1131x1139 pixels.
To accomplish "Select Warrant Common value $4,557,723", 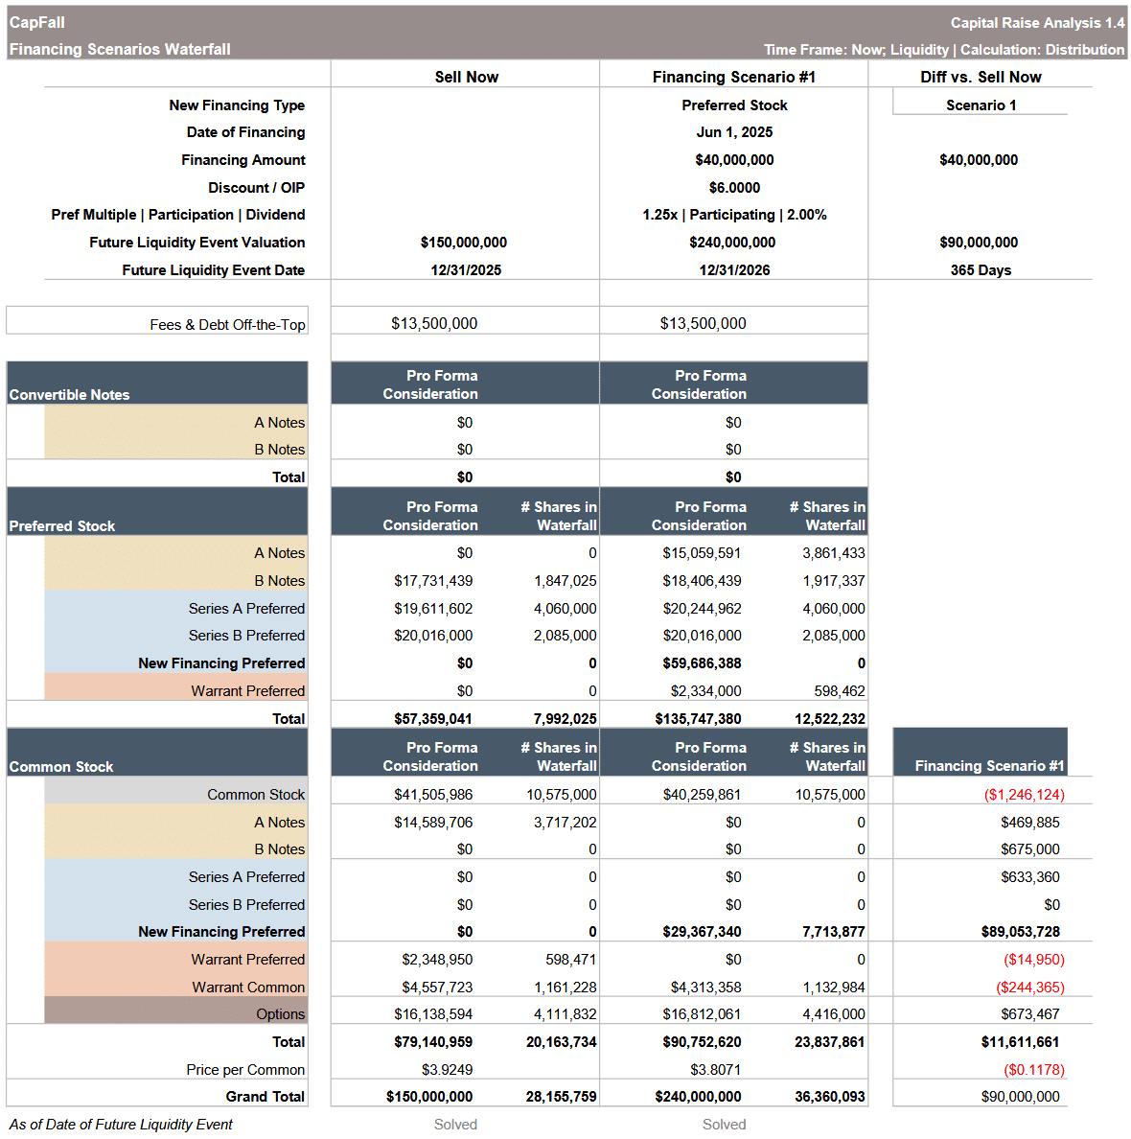I will pyautogui.click(x=436, y=988).
